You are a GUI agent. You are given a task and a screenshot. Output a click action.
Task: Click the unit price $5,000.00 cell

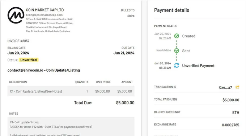[102, 91]
